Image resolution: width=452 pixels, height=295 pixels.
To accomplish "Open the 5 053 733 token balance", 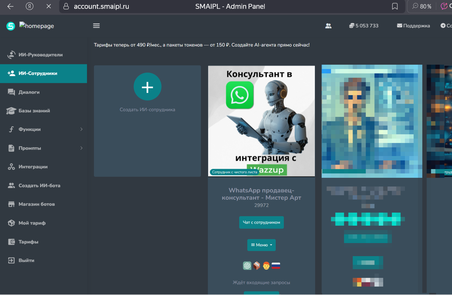I will [x=364, y=26].
